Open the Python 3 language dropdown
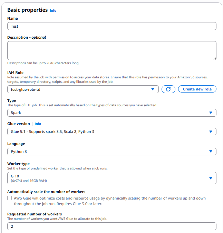This screenshot has width=223, height=233. (x=112, y=152)
